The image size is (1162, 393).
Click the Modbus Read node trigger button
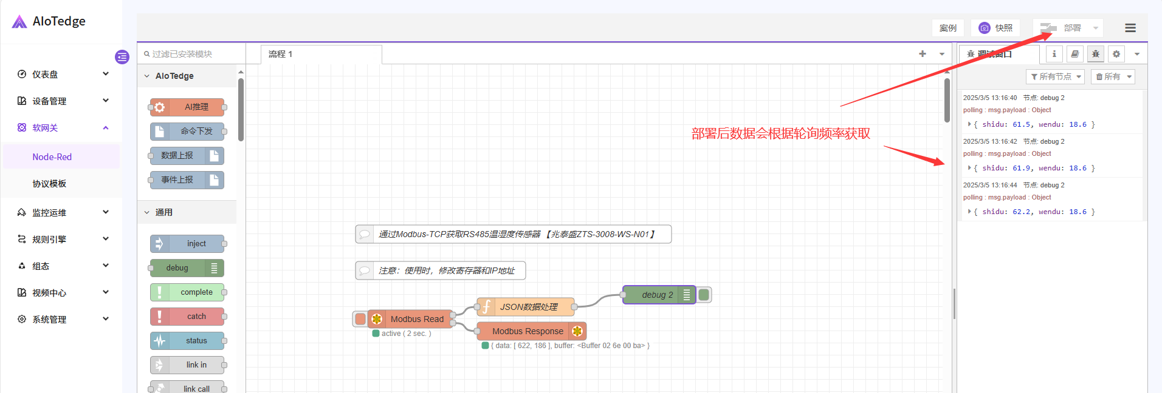pyautogui.click(x=360, y=319)
